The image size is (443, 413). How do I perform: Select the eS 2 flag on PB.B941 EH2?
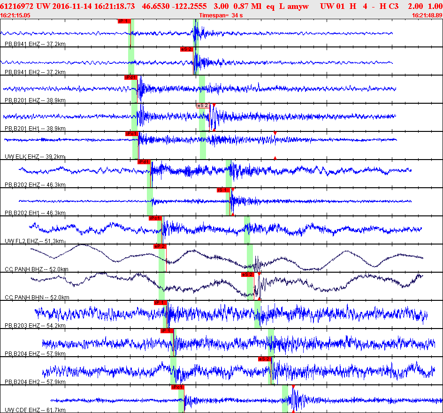[x=186, y=49]
